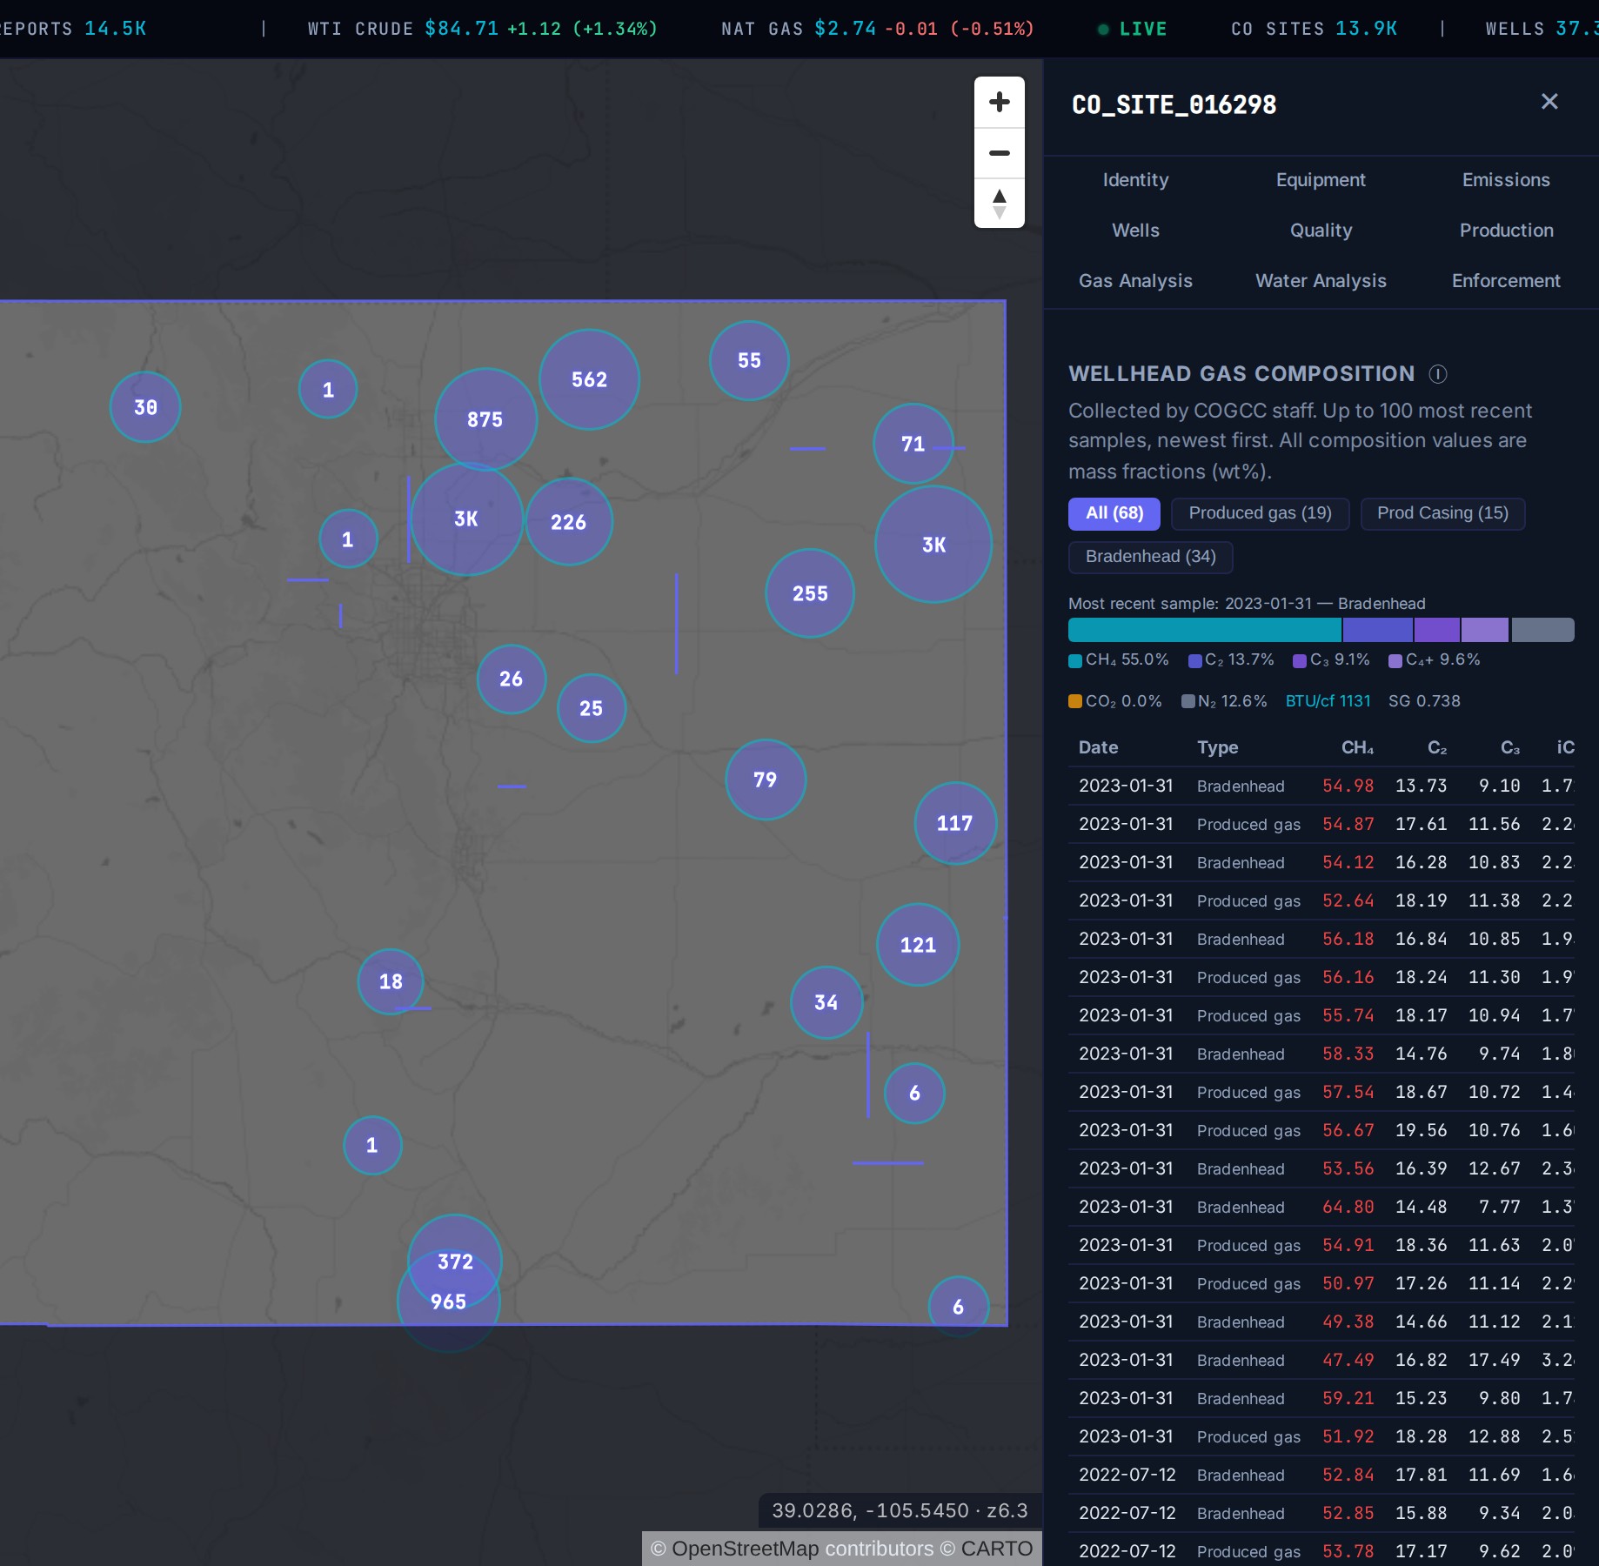The image size is (1599, 1566).
Task: Zoom out on the map
Action: [1000, 153]
